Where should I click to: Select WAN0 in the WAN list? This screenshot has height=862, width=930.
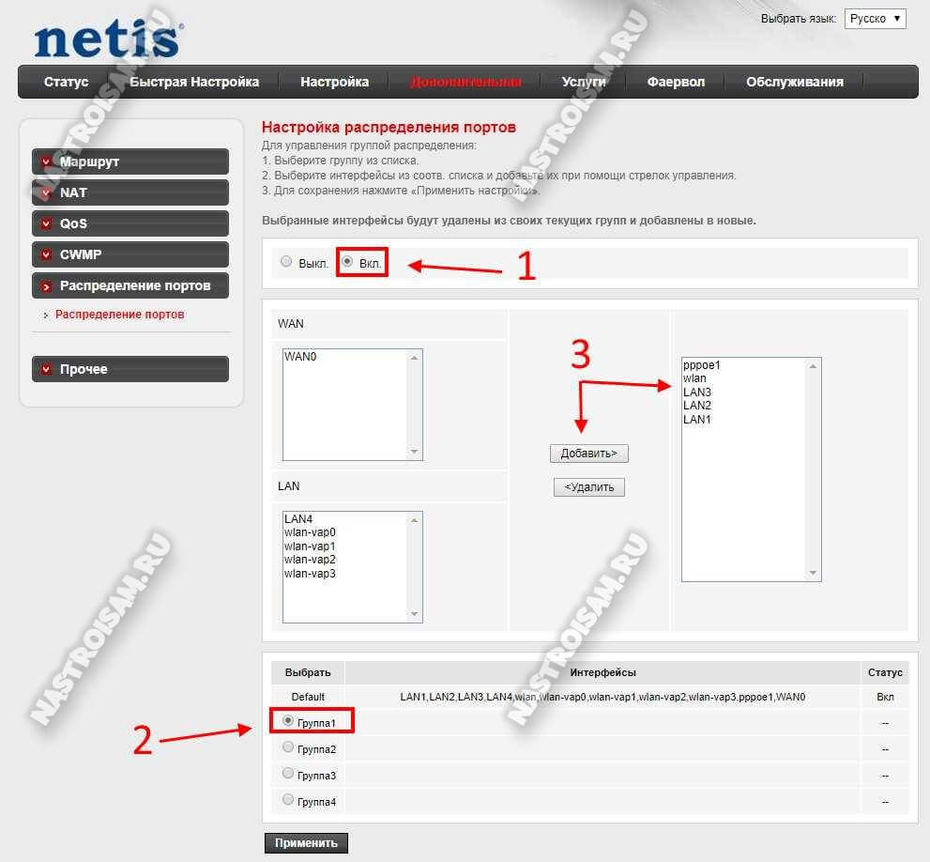click(300, 358)
